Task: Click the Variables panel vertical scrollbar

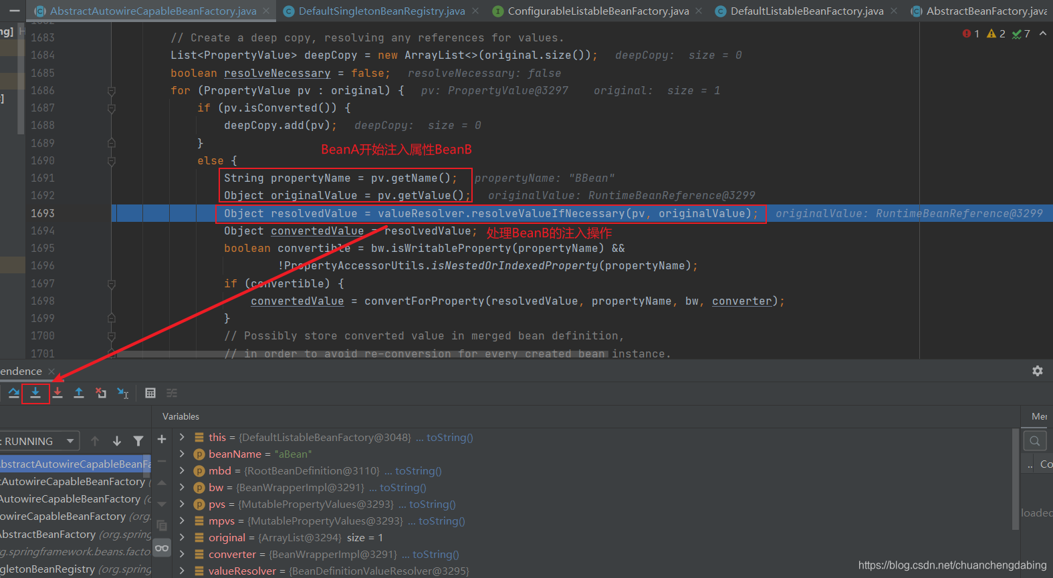Action: coord(1016,480)
